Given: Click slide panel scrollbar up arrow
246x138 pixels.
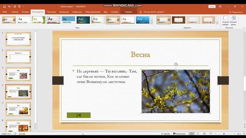Looking at the screenshot, I should click(35, 31).
